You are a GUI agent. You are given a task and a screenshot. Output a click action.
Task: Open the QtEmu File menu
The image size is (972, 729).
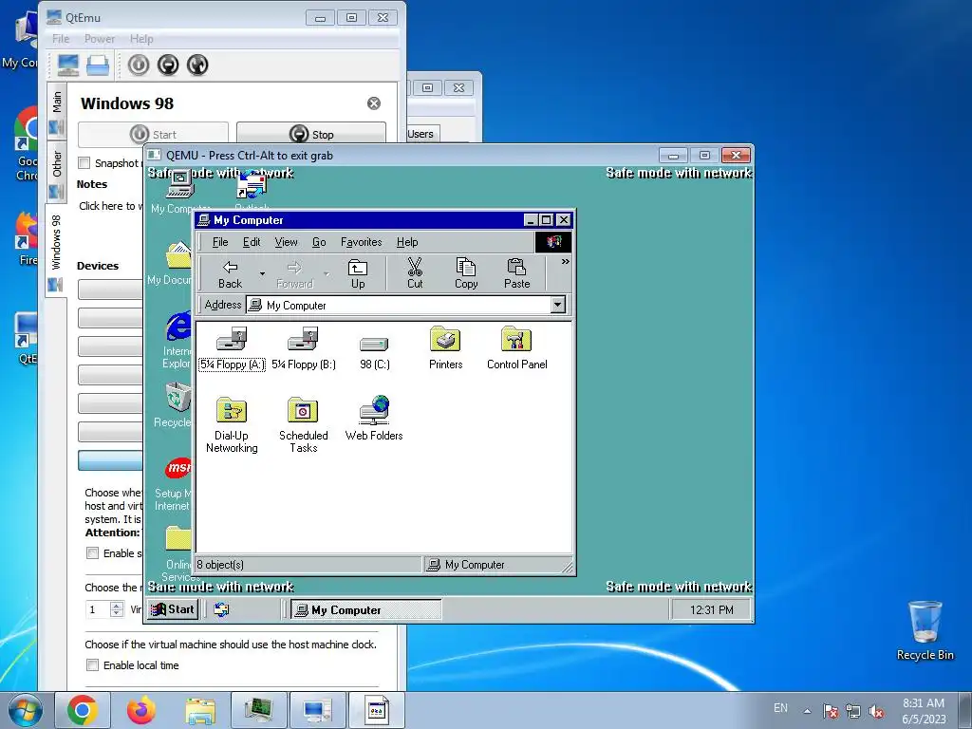click(x=61, y=38)
